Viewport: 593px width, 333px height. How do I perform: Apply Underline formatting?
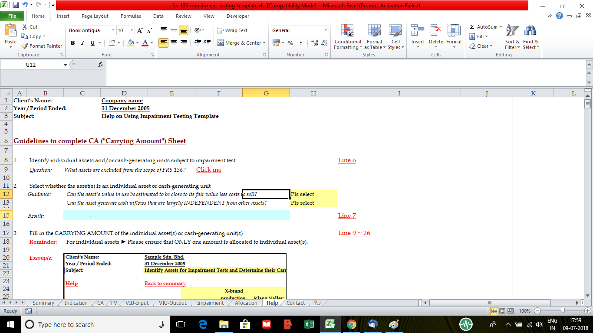(92, 43)
